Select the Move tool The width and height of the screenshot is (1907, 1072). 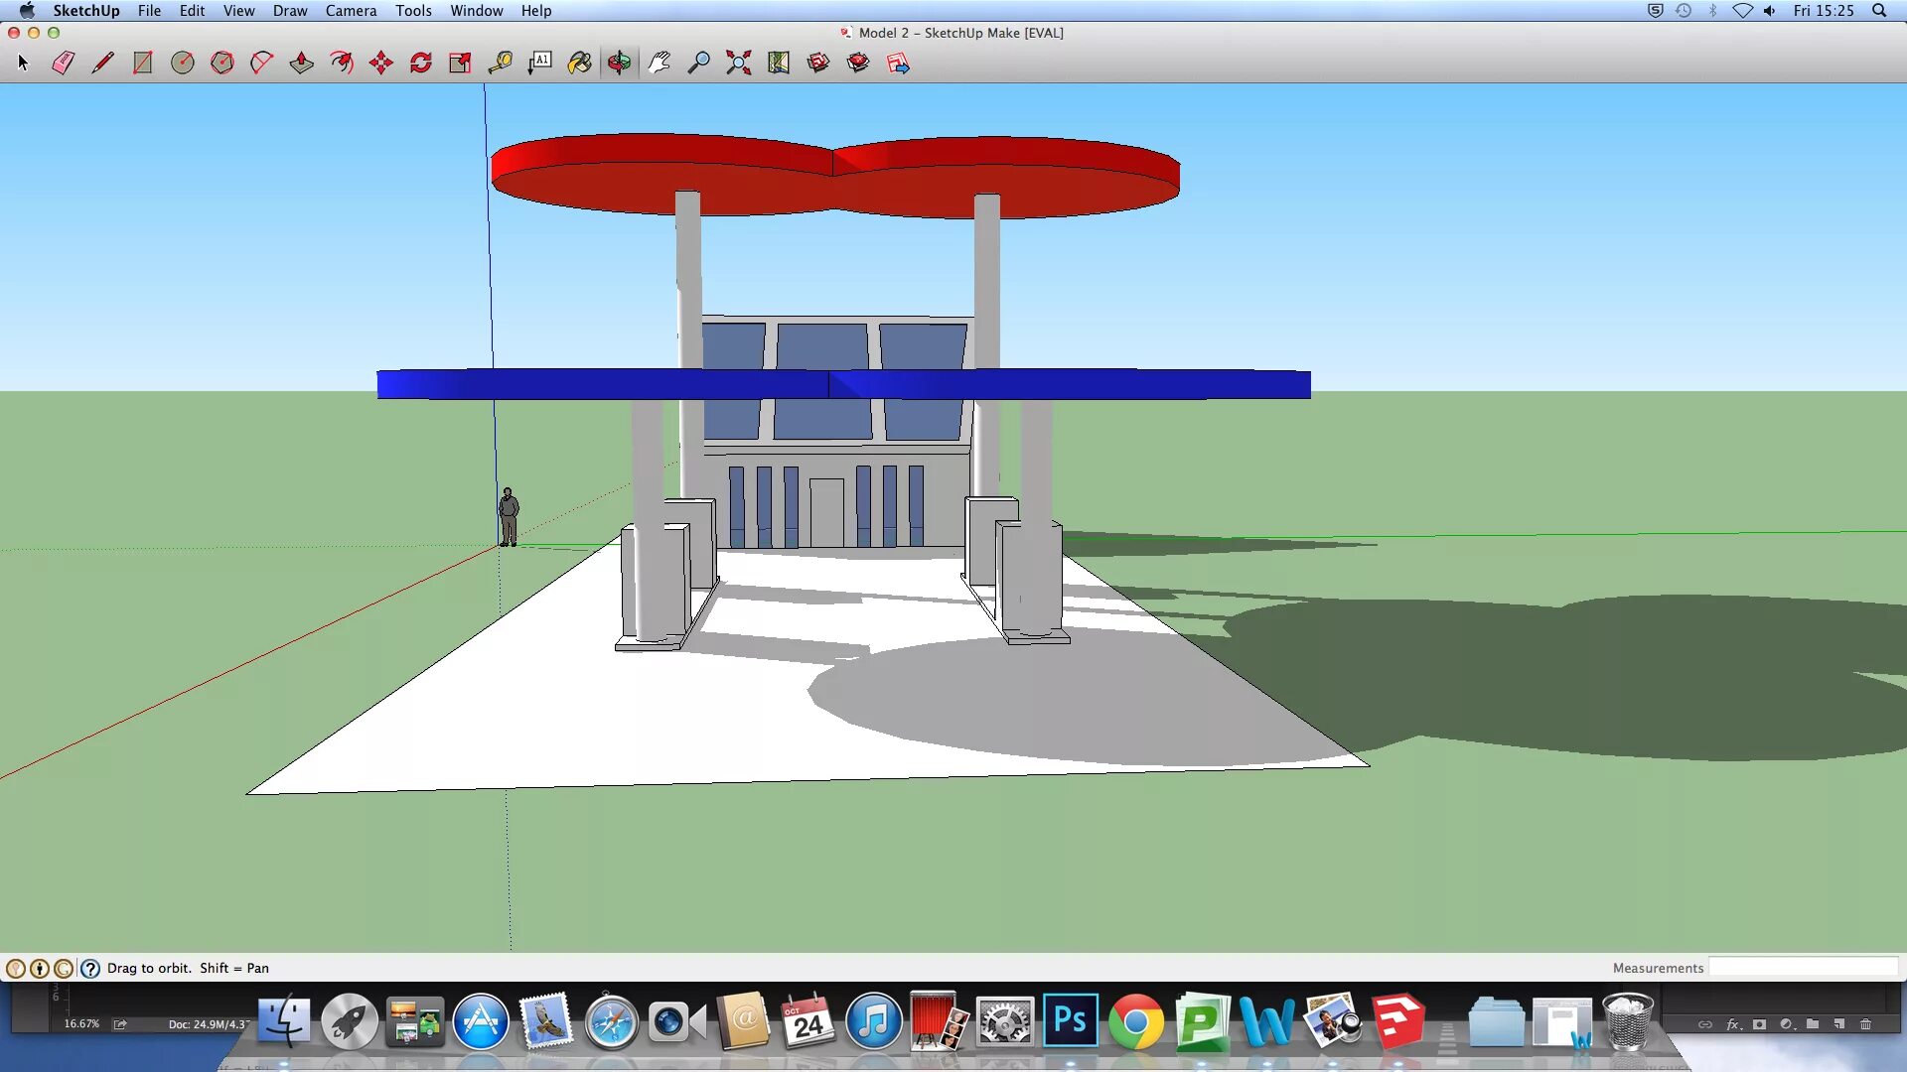click(x=380, y=63)
